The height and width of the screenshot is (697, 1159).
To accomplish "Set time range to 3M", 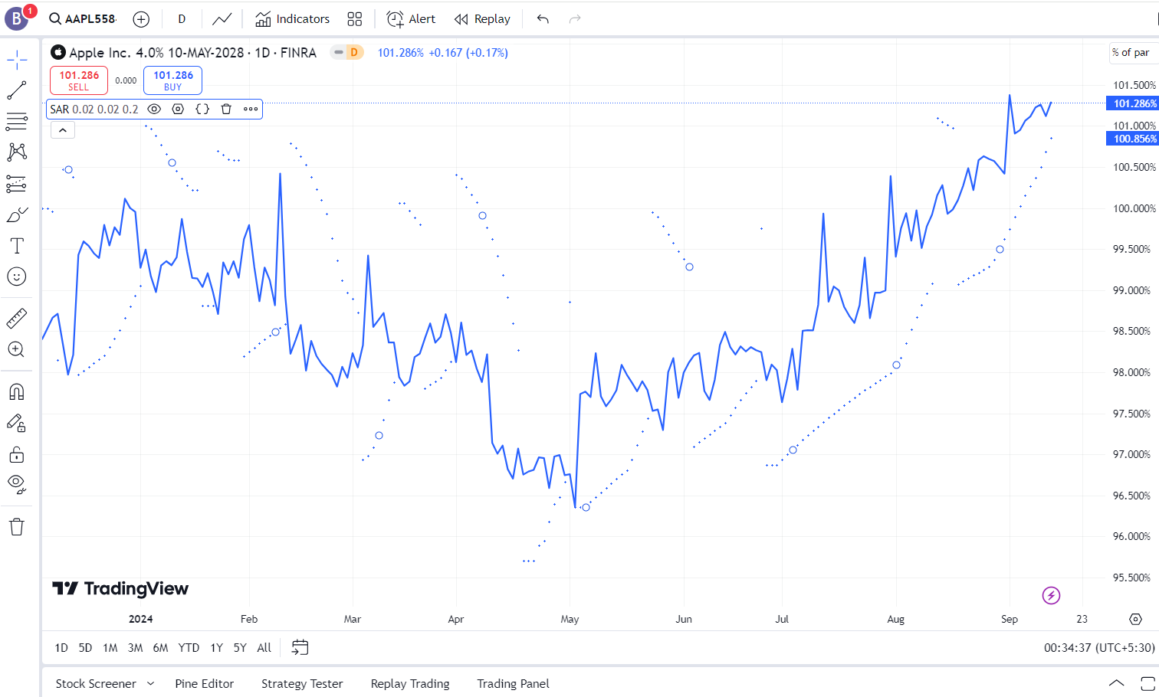I will coord(135,648).
